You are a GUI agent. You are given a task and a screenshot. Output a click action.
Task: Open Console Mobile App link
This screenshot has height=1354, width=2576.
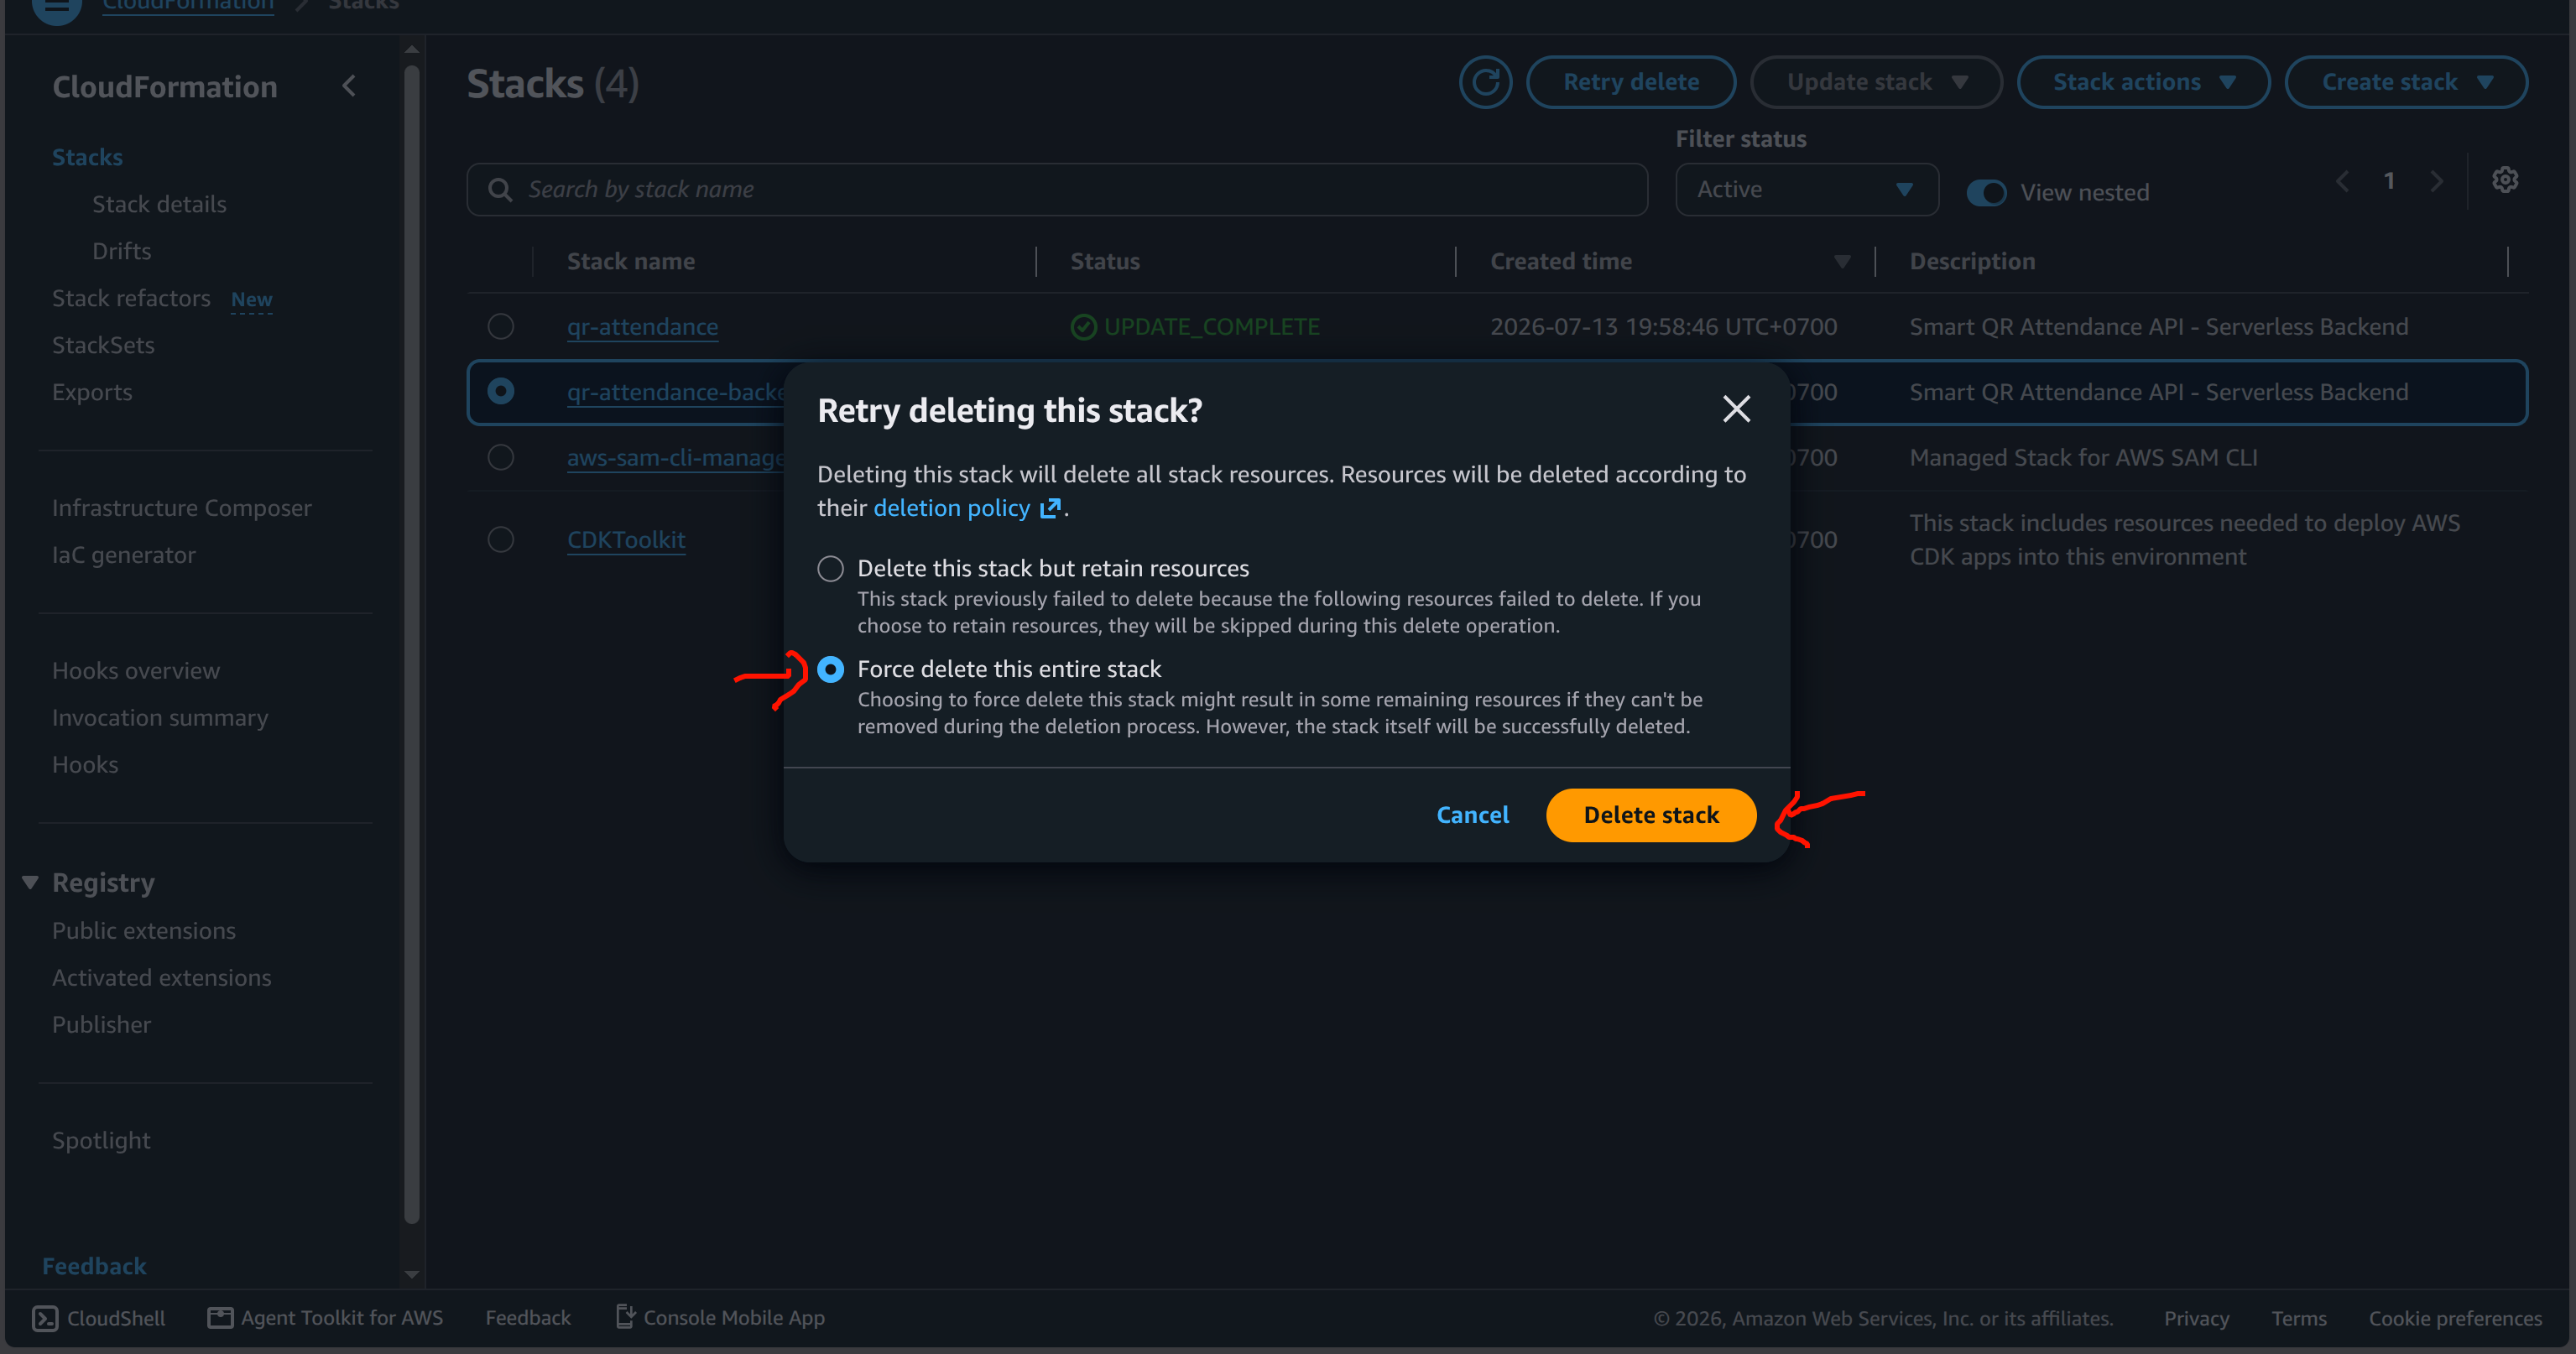click(x=720, y=1318)
